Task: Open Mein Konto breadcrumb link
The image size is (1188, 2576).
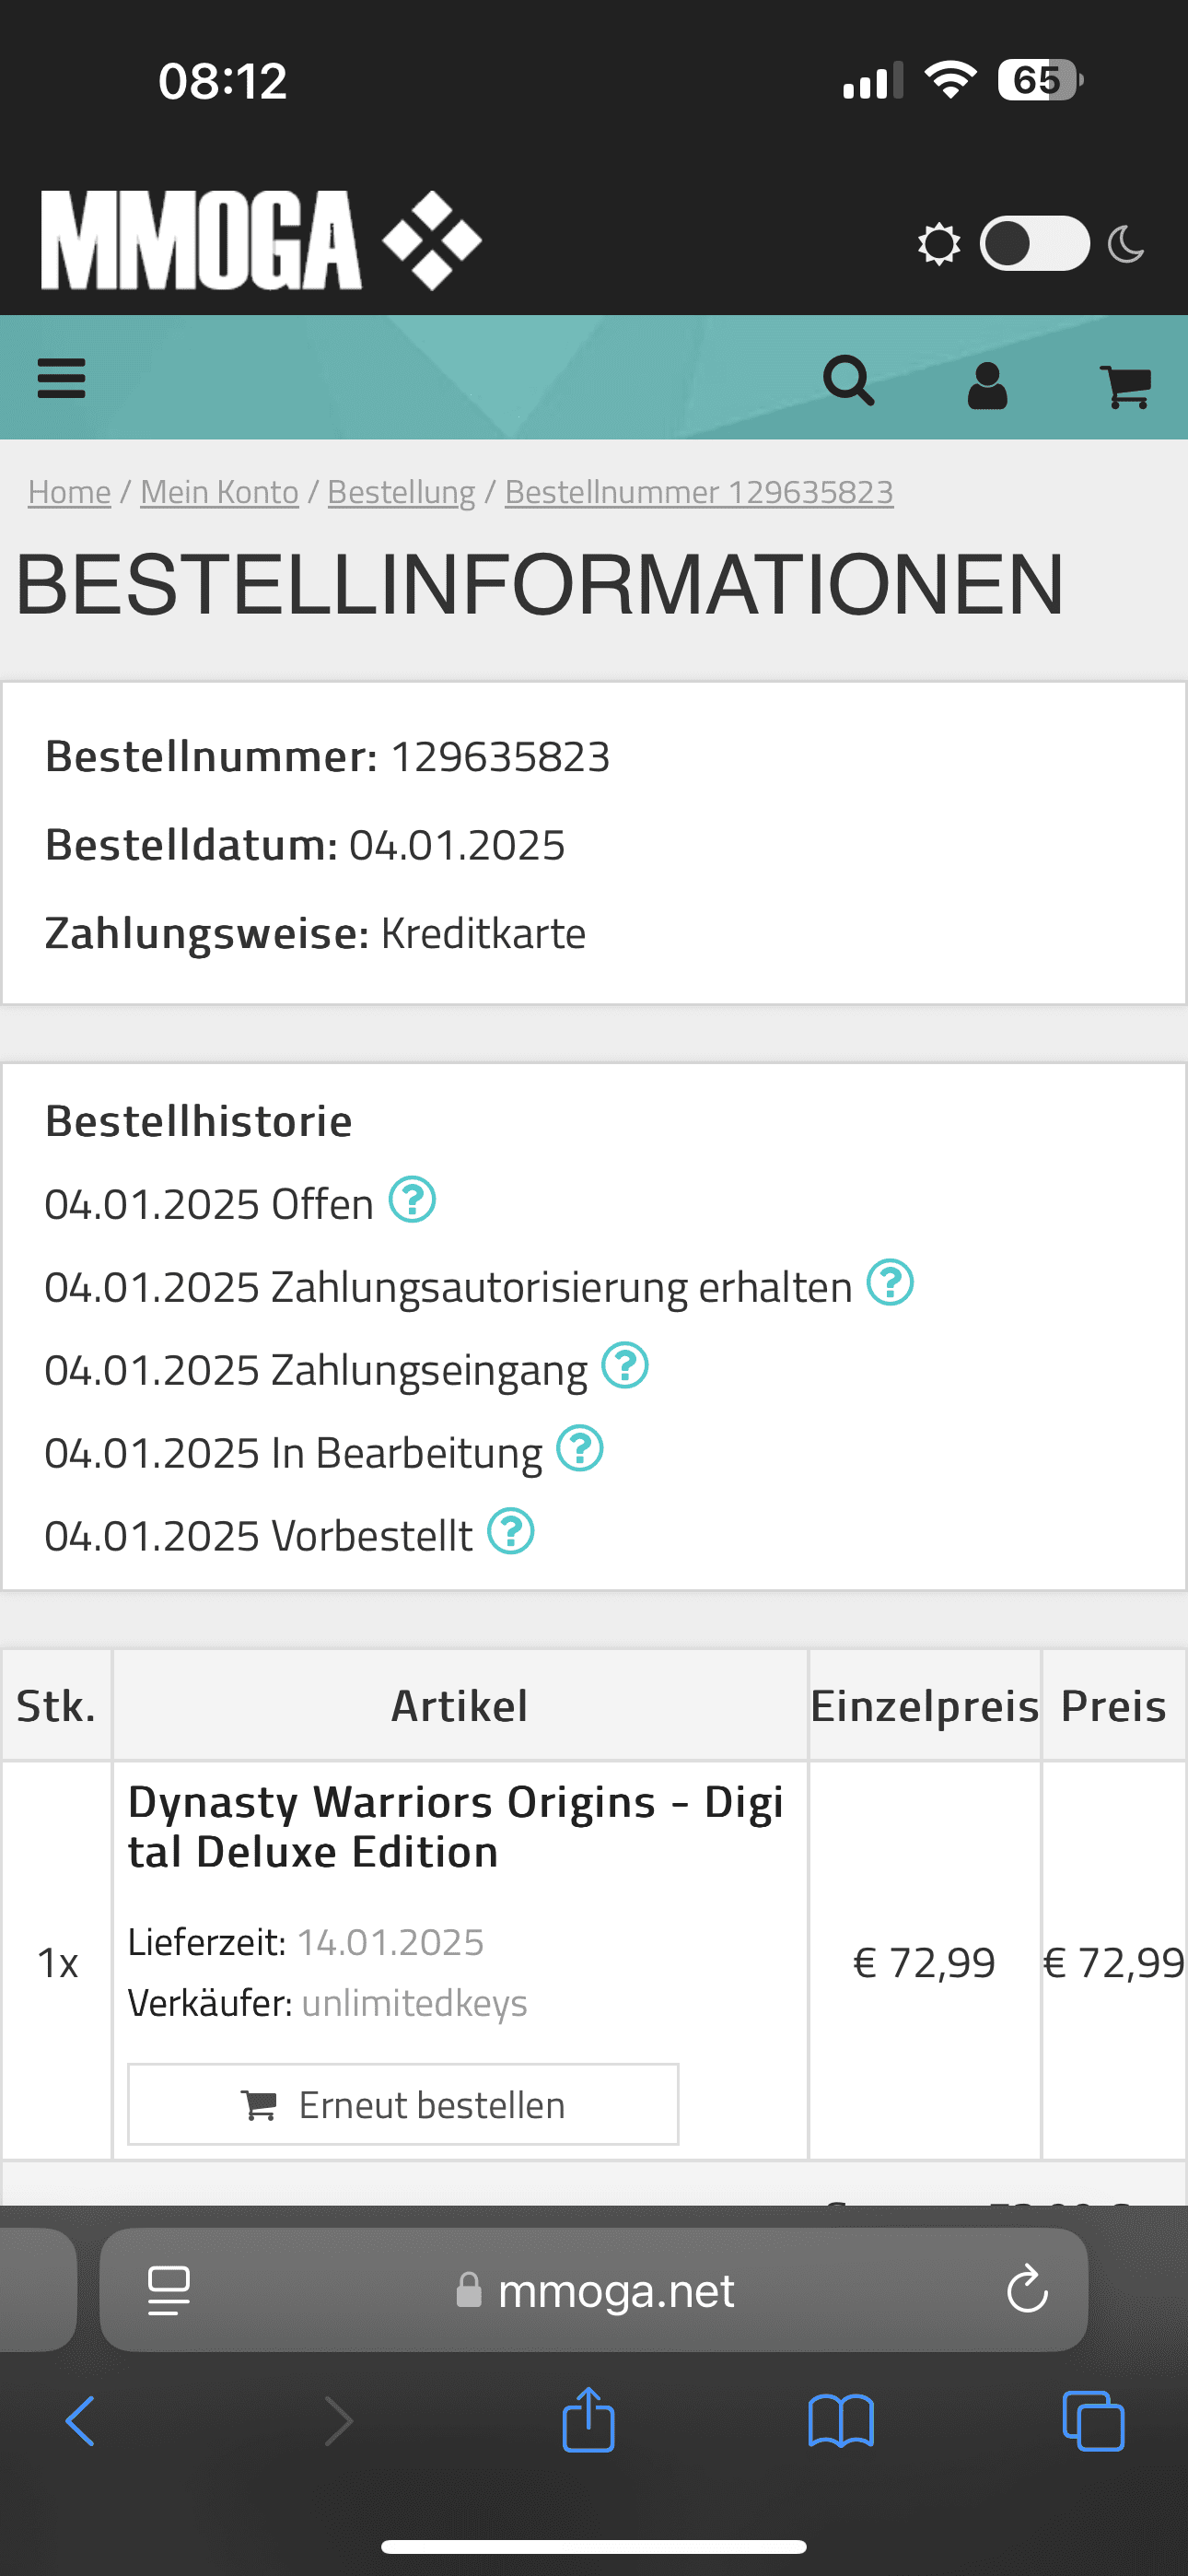Action: pos(219,492)
